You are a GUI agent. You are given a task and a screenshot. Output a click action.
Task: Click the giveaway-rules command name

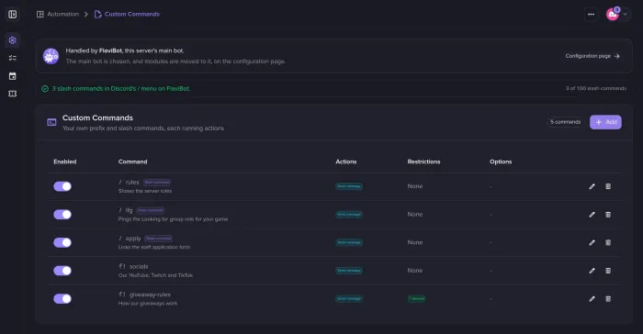[x=150, y=295]
